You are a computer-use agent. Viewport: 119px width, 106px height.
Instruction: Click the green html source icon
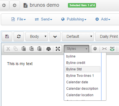(x=112, y=49)
